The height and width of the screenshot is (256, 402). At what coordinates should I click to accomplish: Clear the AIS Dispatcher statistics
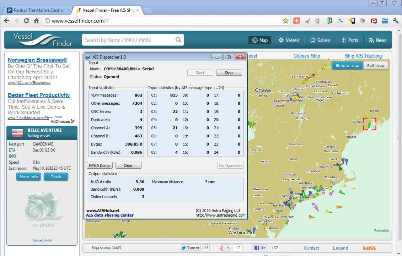click(x=128, y=165)
